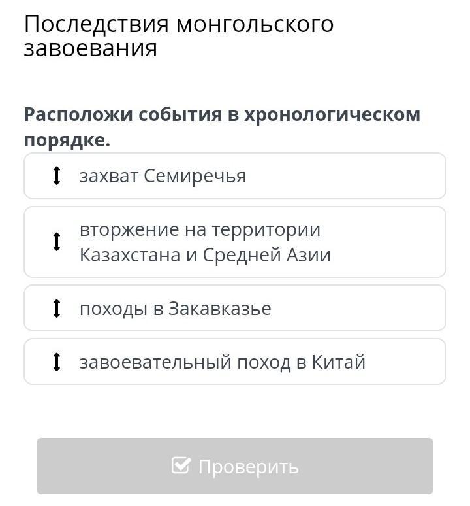Image resolution: width=470 pixels, height=506 pixels.
Task: Click the "Расположи события в хронологическом порядке" instruction
Action: [222, 127]
